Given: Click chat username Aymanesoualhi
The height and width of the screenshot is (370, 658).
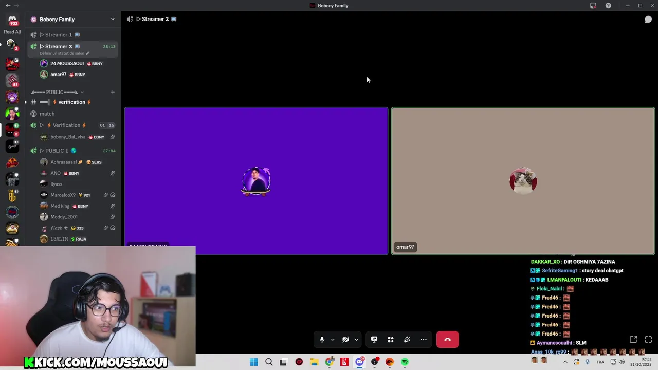Looking at the screenshot, I should pos(554,343).
